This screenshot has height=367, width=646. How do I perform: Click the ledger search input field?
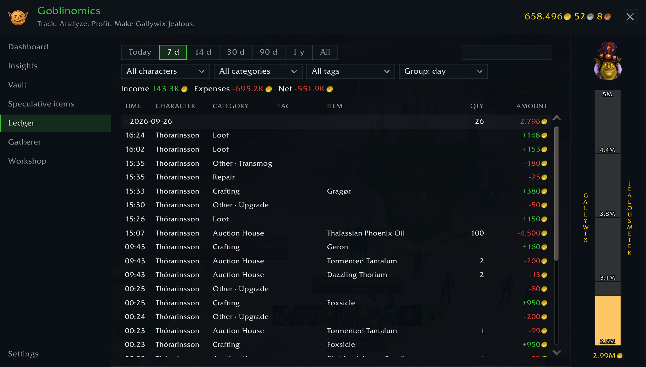coord(507,52)
